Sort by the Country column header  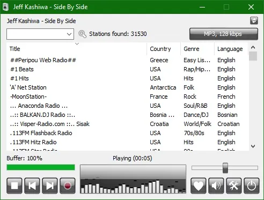[x=164, y=49]
